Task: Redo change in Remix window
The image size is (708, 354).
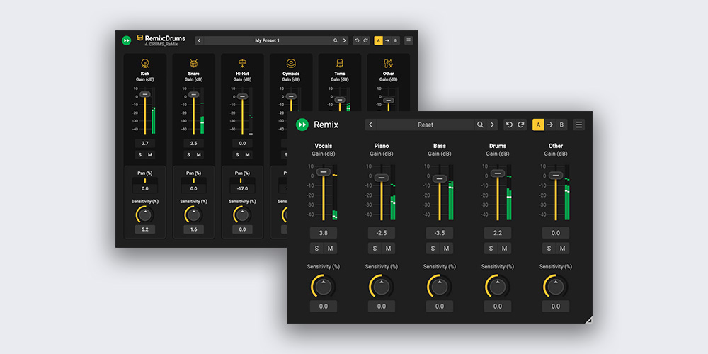Action: (521, 125)
